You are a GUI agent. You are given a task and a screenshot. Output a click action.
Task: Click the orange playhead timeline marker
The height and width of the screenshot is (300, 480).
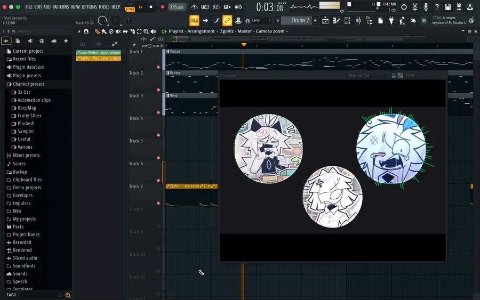[x=244, y=45]
